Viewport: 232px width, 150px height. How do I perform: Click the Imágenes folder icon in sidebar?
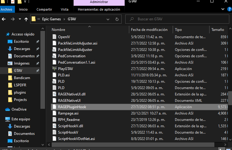pos(10,63)
